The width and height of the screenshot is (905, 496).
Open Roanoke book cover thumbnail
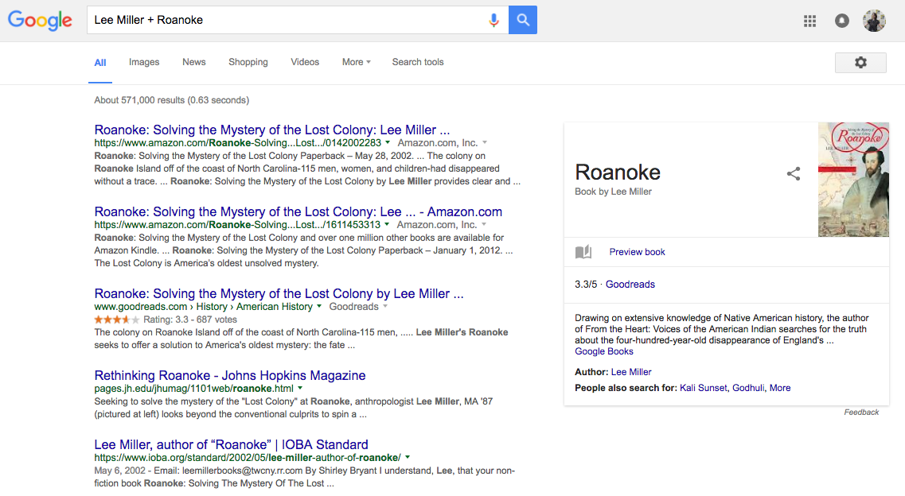tap(853, 179)
